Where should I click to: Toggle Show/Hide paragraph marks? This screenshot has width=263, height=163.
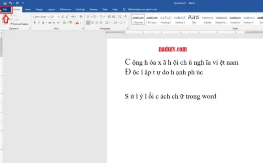(x=125, y=17)
